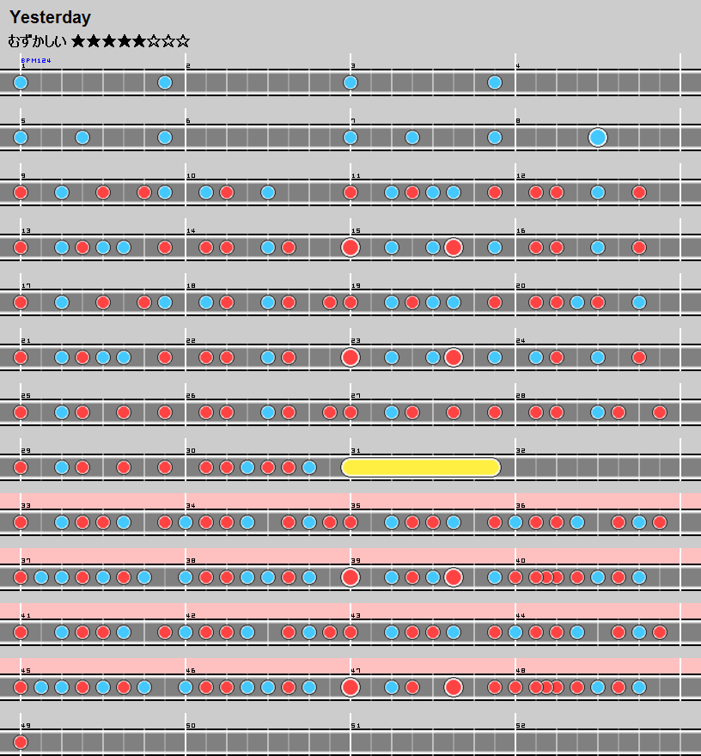This screenshot has width=701, height=756.
Task: Select the large red note starting measure 47
Action: pos(350,687)
